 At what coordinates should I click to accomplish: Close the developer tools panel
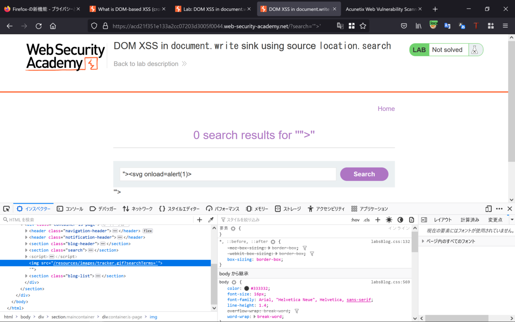pos(510,209)
